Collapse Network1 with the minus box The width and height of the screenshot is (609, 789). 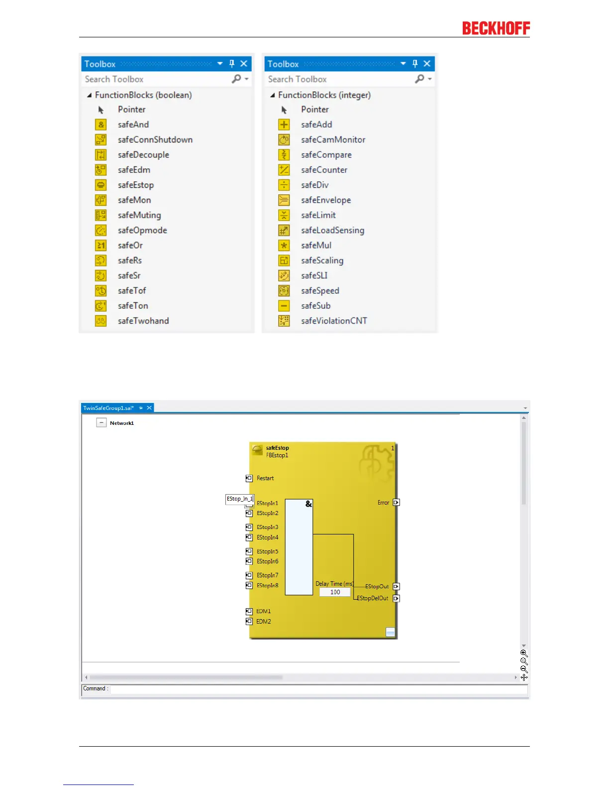coord(101,422)
